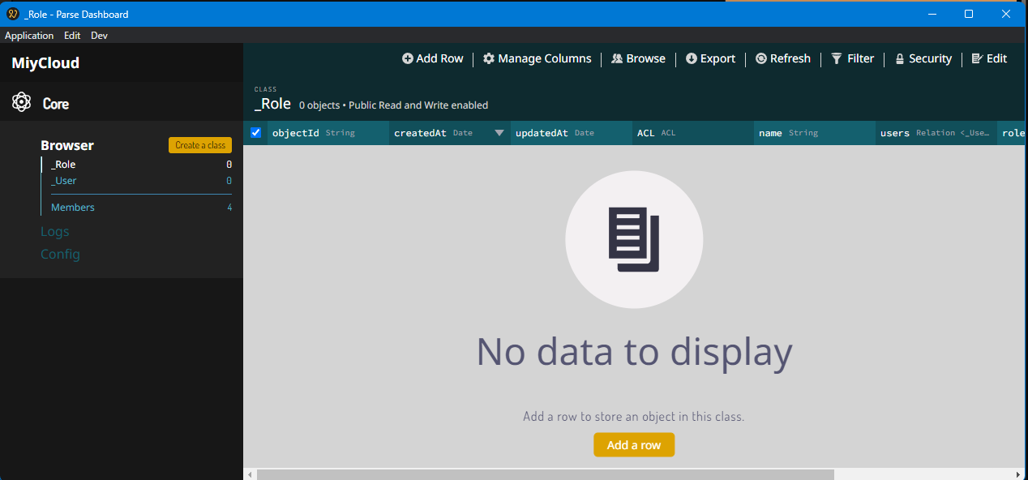
Task: Open the Dev menu
Action: [x=99, y=36]
